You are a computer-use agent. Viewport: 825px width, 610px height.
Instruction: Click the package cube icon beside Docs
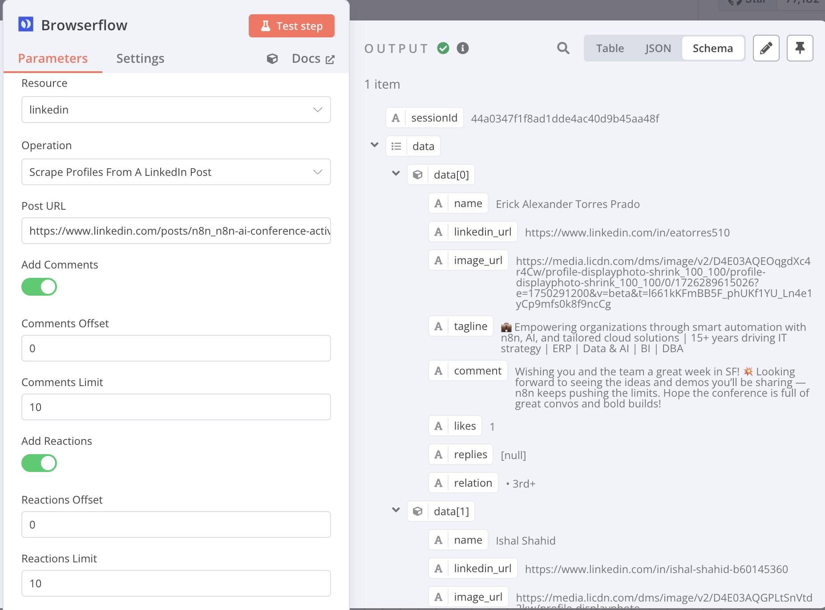tap(272, 59)
